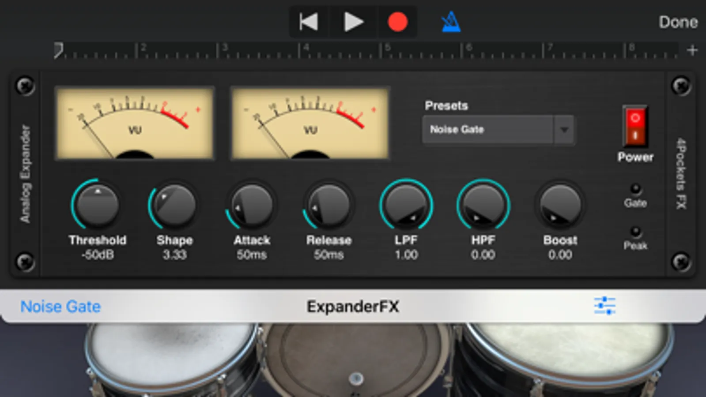Toggle the blue metronome icon
Viewport: 706px width, 397px height.
451,22
